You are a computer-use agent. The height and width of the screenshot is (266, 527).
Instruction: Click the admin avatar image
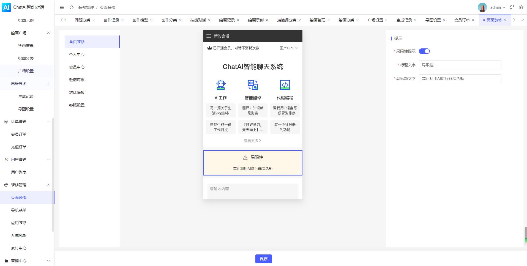(482, 7)
